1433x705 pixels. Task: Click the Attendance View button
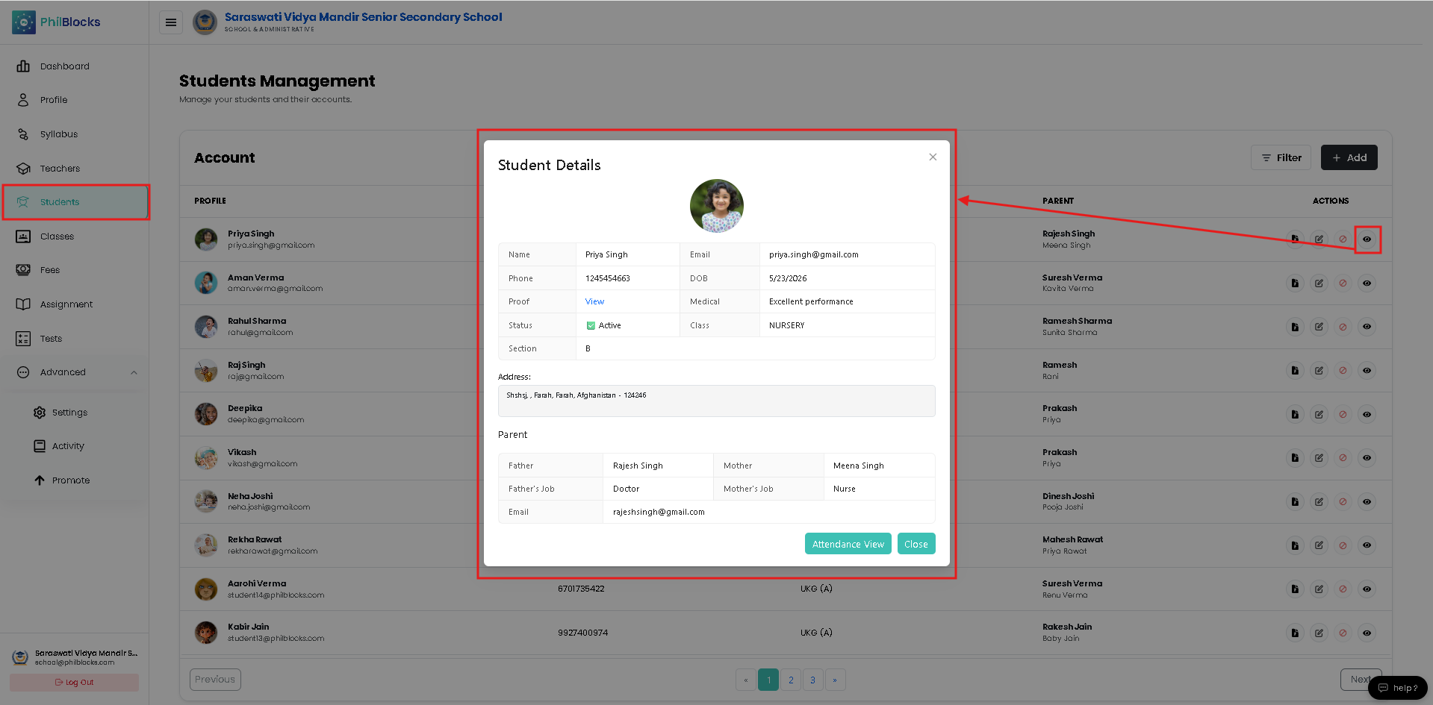(x=848, y=544)
